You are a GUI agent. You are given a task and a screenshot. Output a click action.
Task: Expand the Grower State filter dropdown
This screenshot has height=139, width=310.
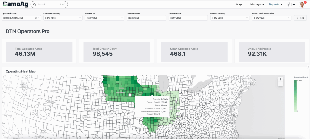pos(188,18)
